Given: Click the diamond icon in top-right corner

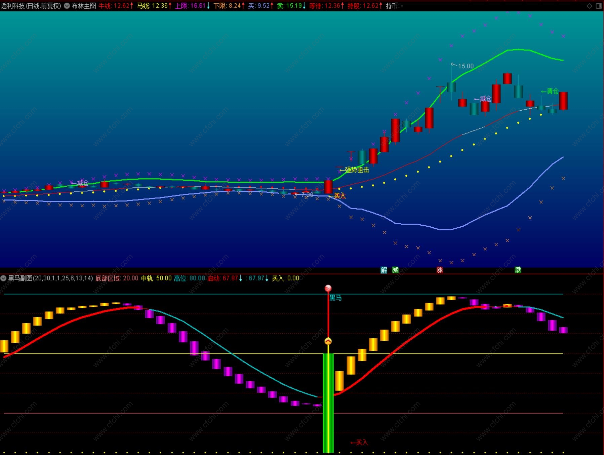Looking at the screenshot, I should (x=590, y=6).
